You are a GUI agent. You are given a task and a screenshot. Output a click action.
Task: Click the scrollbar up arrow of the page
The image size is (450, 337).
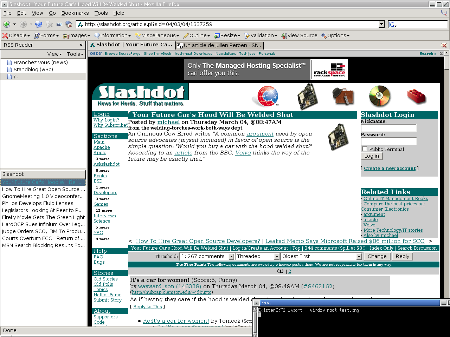[x=447, y=53]
